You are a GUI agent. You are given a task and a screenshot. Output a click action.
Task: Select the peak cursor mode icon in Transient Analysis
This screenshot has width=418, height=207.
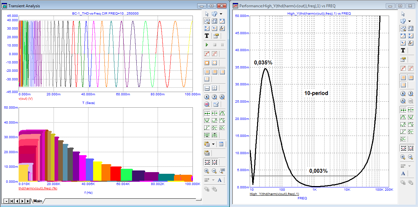(222, 113)
